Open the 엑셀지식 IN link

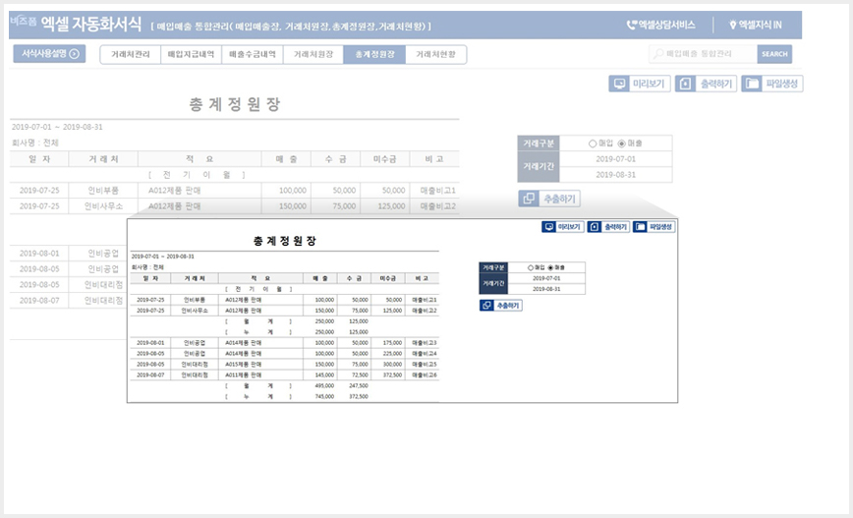point(756,25)
